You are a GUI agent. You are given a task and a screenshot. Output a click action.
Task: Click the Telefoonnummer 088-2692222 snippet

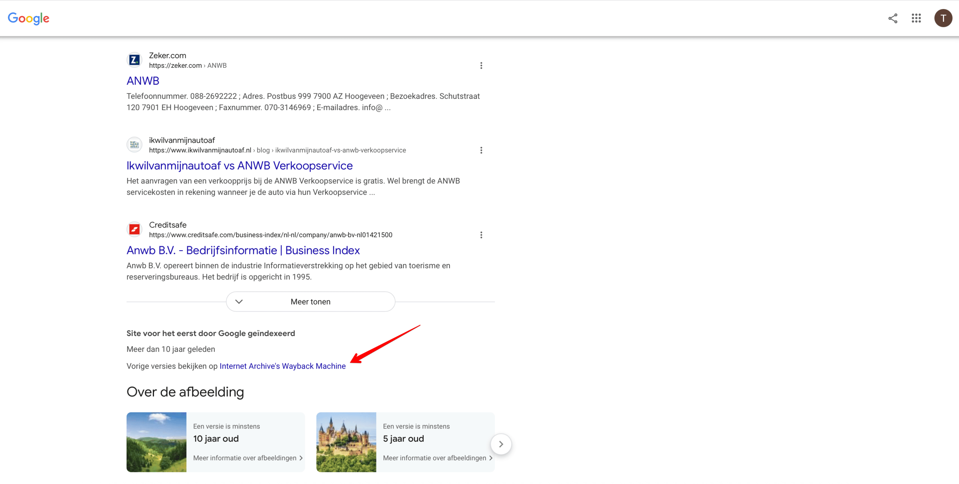[303, 102]
